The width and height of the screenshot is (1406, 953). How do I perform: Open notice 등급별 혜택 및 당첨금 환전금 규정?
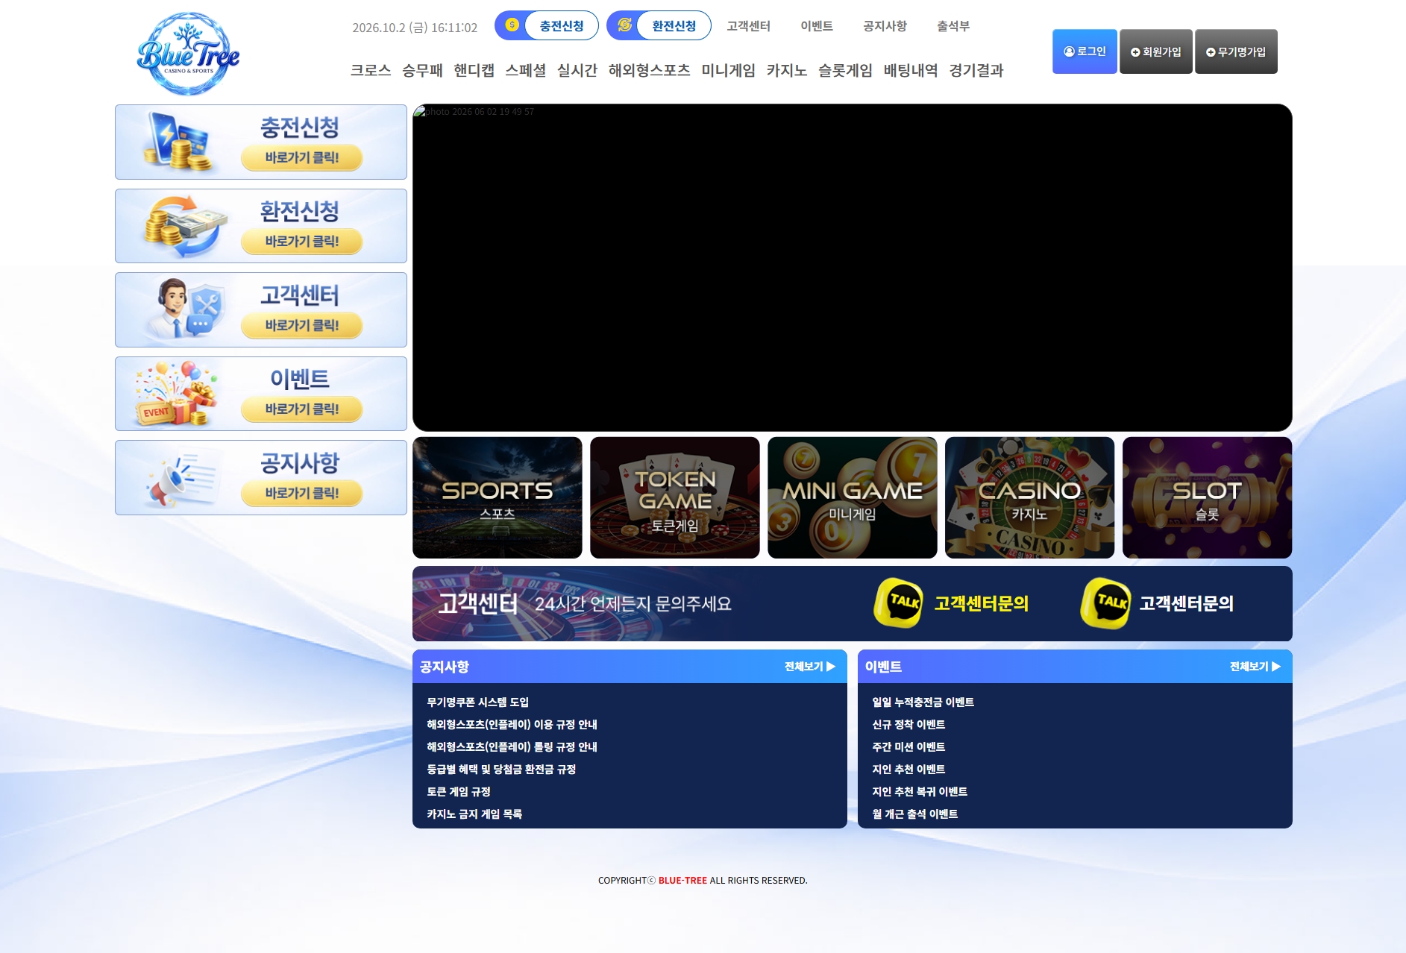pos(501,770)
